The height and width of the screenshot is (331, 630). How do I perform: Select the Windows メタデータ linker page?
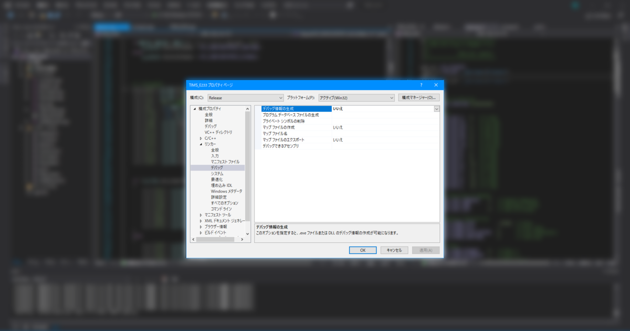(227, 191)
